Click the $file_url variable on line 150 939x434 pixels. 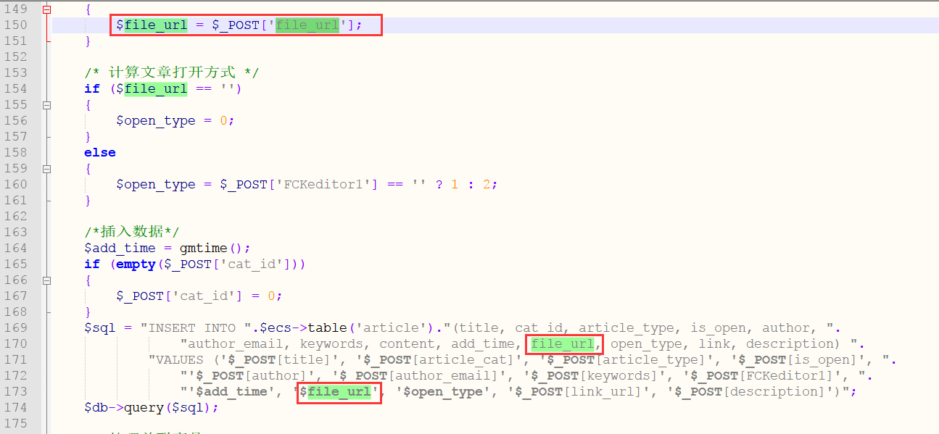[152, 25]
